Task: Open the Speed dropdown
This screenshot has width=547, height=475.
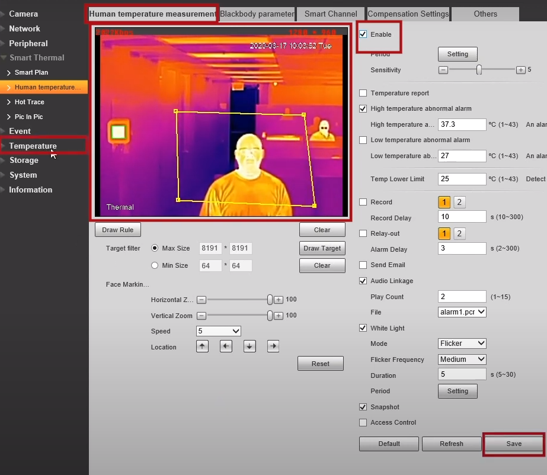Action: 219,331
